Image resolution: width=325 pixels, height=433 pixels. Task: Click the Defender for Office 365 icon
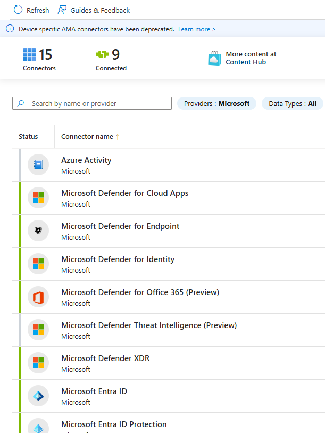coord(38,297)
